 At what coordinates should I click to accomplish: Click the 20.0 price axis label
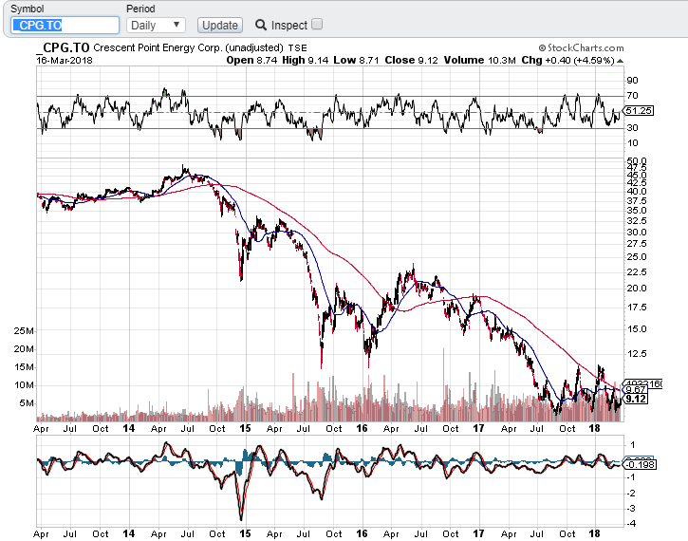636,289
